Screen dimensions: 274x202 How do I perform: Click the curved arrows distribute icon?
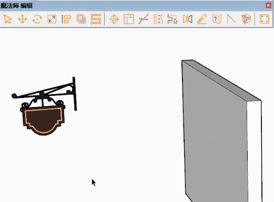[158, 19]
